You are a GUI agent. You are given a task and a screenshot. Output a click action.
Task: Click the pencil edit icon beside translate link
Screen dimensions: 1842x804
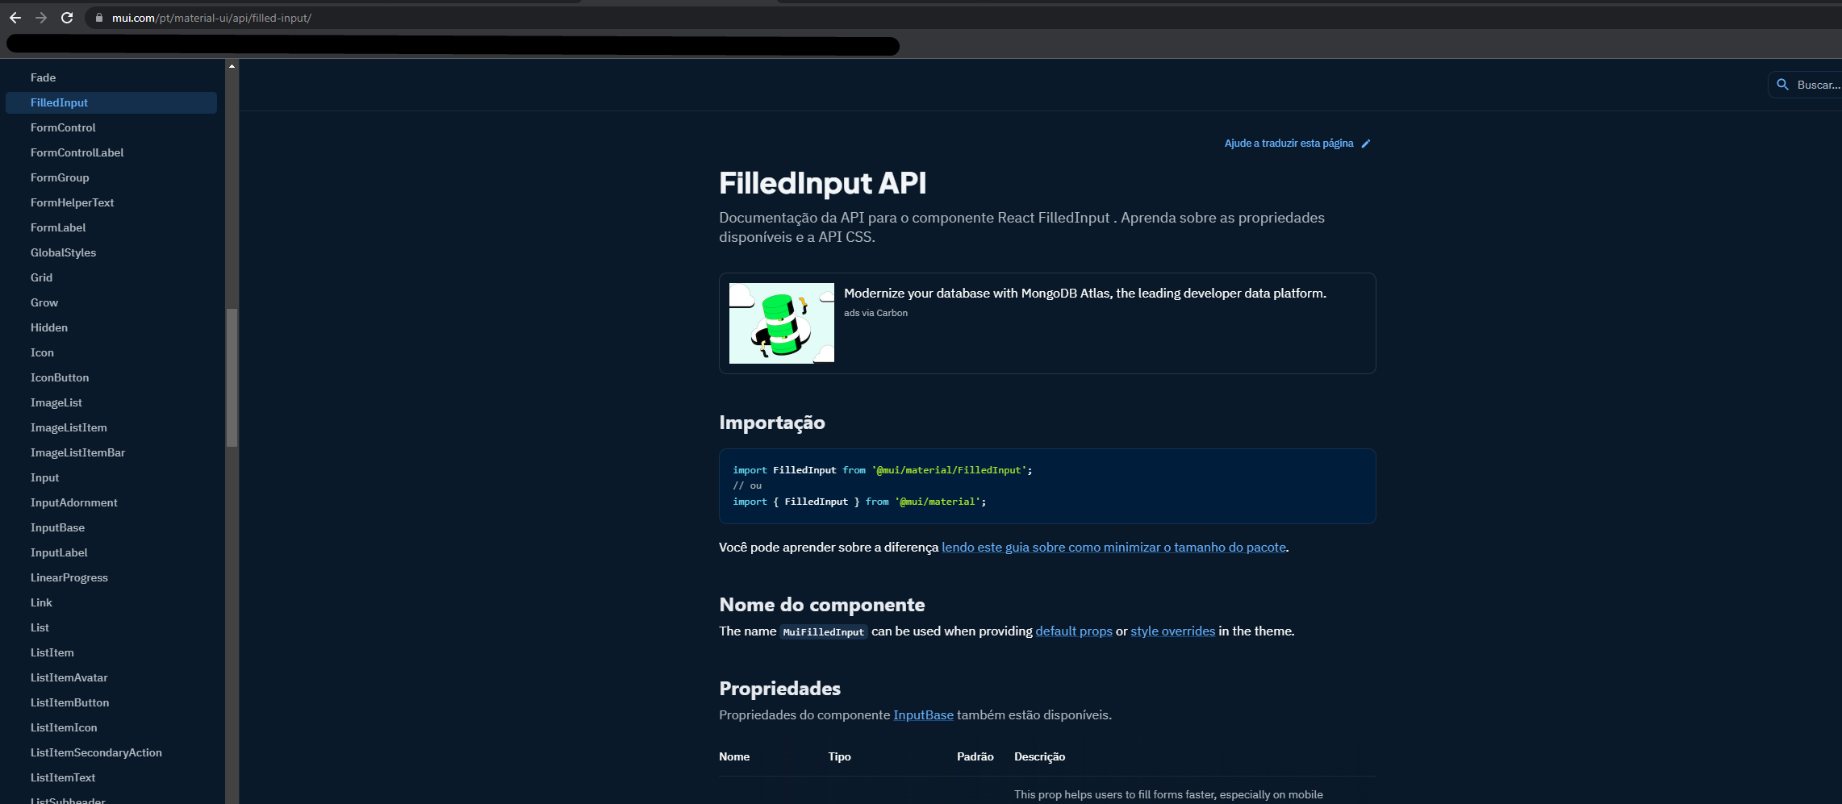point(1366,144)
